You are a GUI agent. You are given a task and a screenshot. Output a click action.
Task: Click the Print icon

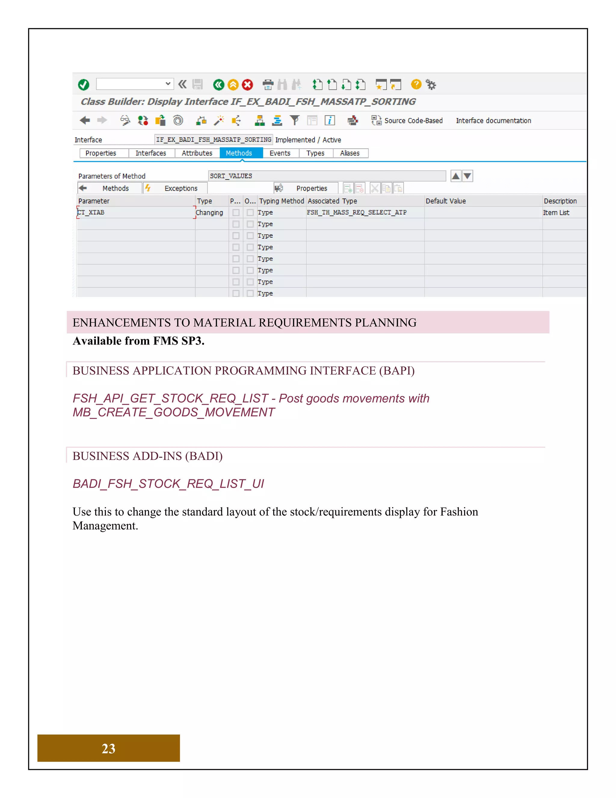(268, 85)
